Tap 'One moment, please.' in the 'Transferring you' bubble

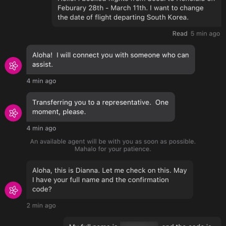(100, 107)
